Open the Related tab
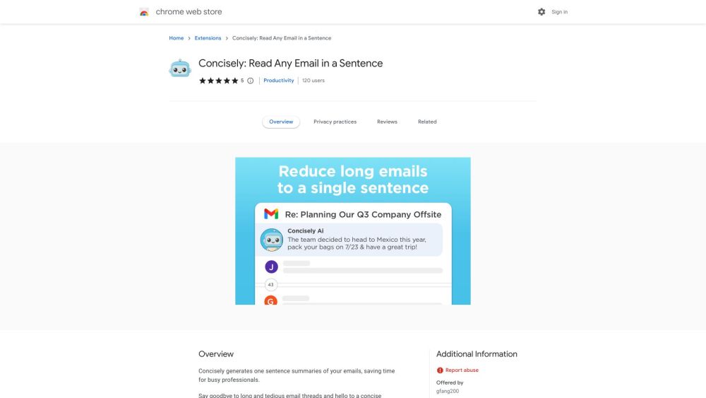This screenshot has height=398, width=706. pos(427,122)
